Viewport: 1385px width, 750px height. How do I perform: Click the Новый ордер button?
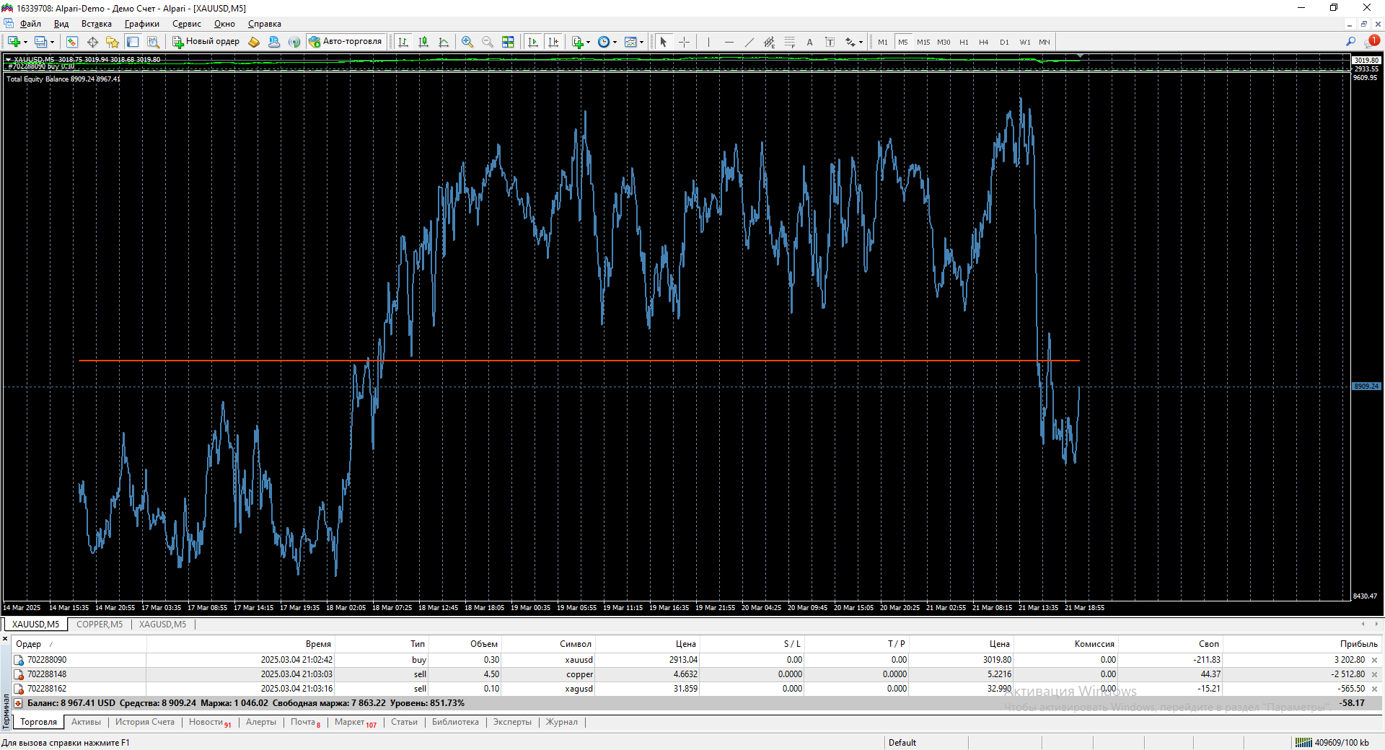206,42
